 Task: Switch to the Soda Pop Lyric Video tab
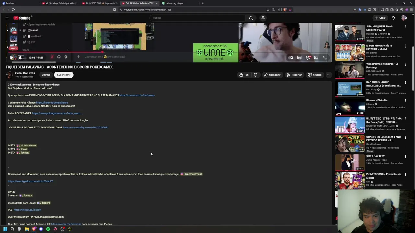pyautogui.click(x=60, y=3)
